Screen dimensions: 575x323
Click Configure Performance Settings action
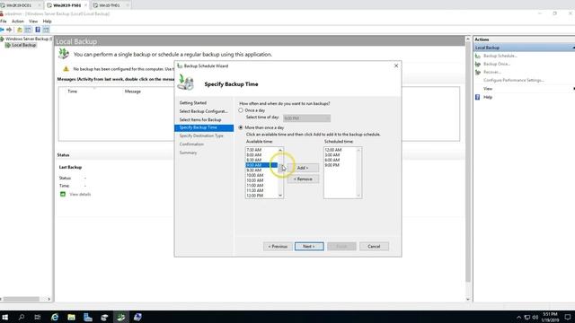[x=513, y=80]
